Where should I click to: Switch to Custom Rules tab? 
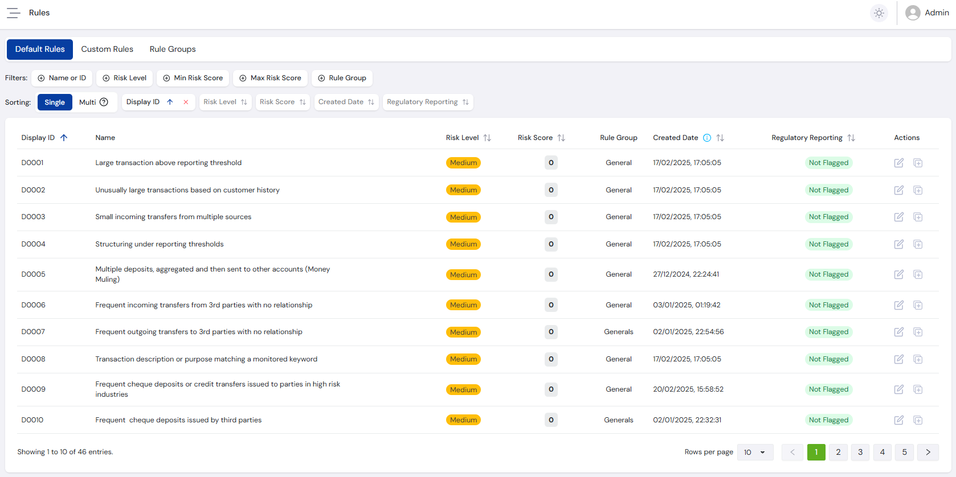(x=107, y=50)
